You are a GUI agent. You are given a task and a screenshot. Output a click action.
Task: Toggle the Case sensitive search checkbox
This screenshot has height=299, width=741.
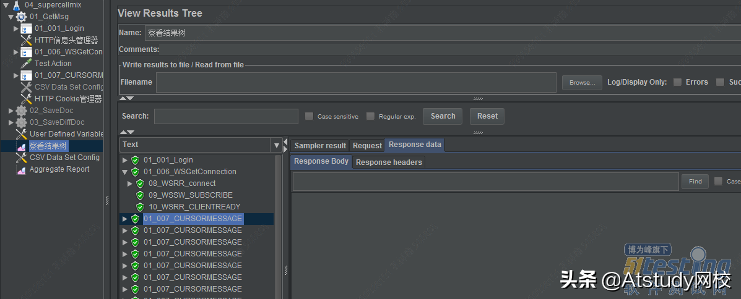pyautogui.click(x=309, y=117)
